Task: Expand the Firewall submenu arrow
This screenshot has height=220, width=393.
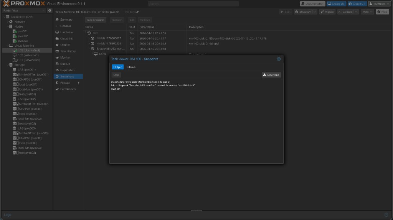Action: coord(79,83)
